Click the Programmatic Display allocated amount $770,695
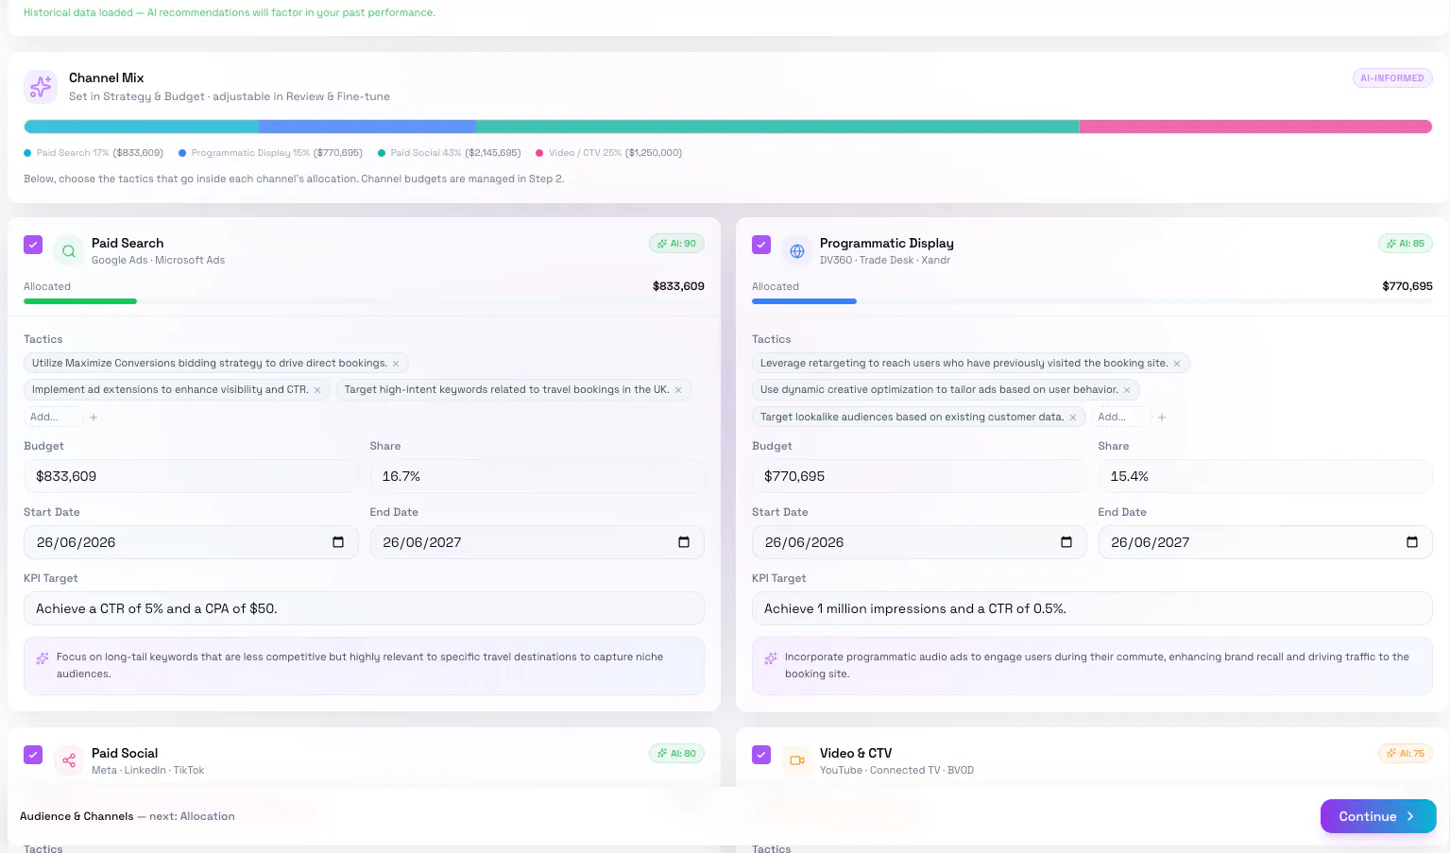 [1407, 286]
